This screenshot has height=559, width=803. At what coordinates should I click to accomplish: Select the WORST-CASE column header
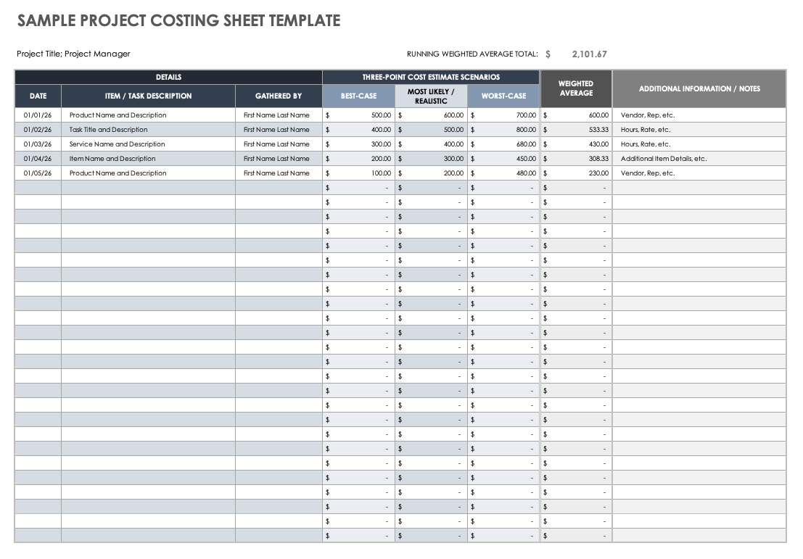[503, 96]
